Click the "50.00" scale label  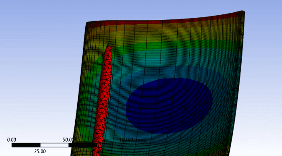coord(68,140)
